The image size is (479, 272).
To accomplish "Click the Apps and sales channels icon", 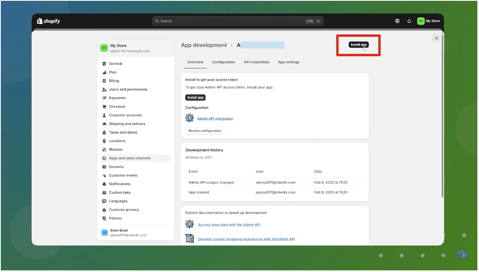I will [x=104, y=158].
